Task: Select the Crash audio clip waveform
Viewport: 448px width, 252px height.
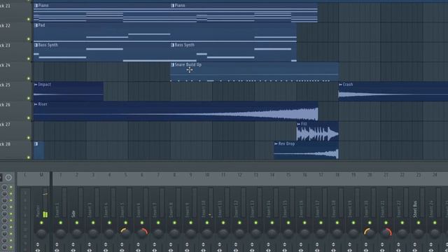Action: 393,94
